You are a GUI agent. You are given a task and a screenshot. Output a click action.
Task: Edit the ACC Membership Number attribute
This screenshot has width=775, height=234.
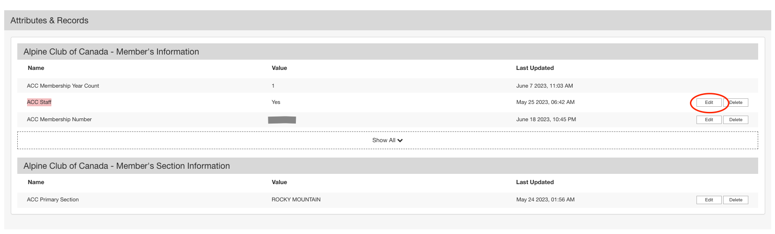[709, 120]
